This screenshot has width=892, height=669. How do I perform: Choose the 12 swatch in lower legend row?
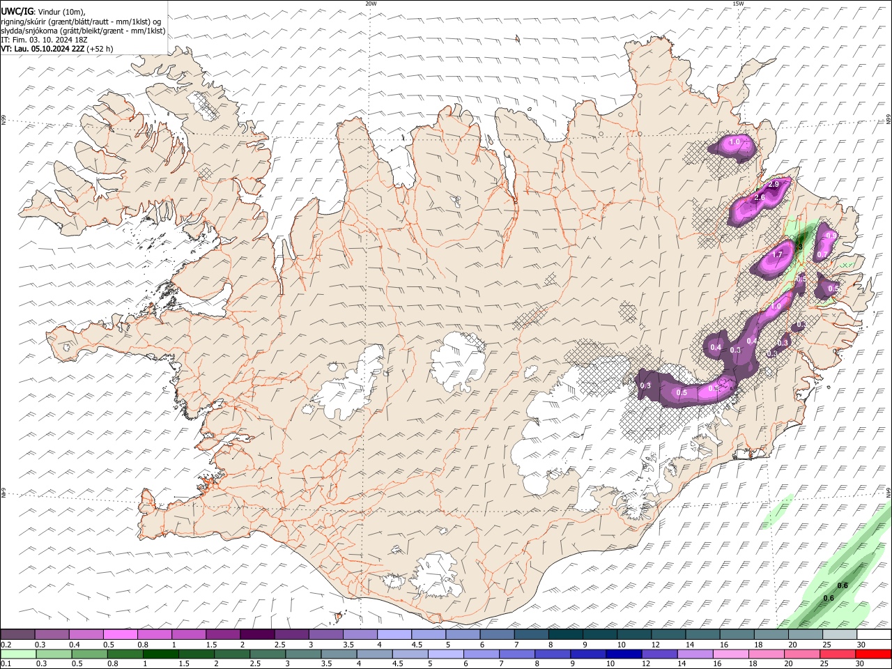tap(659, 654)
